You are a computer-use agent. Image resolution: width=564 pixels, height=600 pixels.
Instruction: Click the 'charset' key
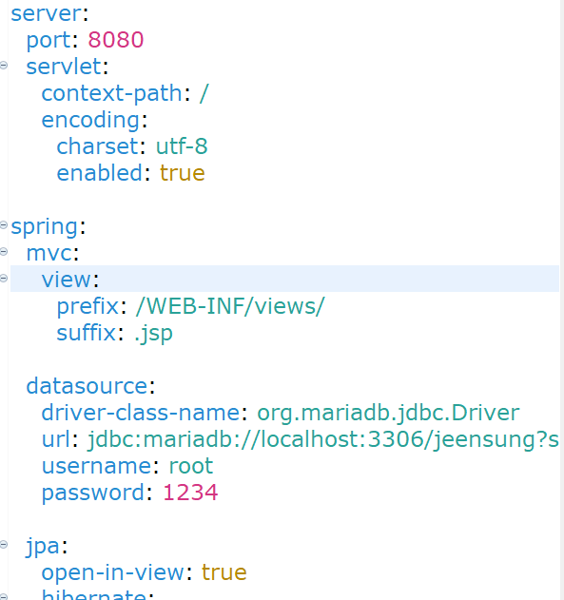[x=97, y=146]
